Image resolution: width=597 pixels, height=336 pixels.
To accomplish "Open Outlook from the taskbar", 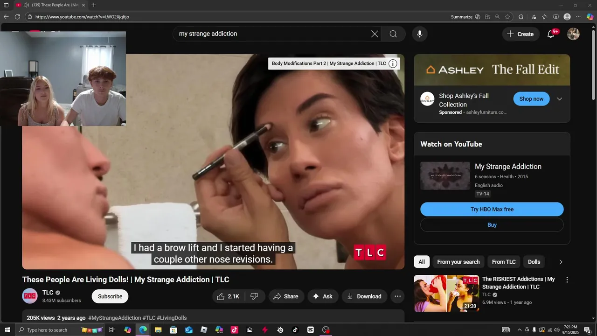I will click(x=188, y=330).
